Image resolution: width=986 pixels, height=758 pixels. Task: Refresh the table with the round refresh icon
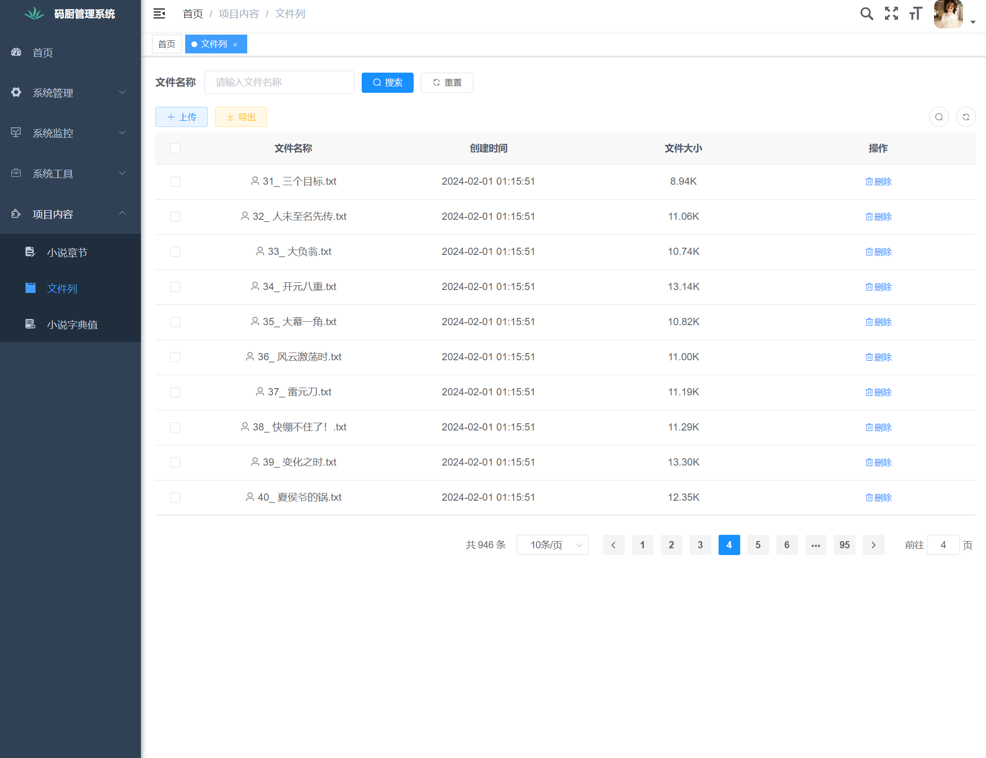coord(966,117)
